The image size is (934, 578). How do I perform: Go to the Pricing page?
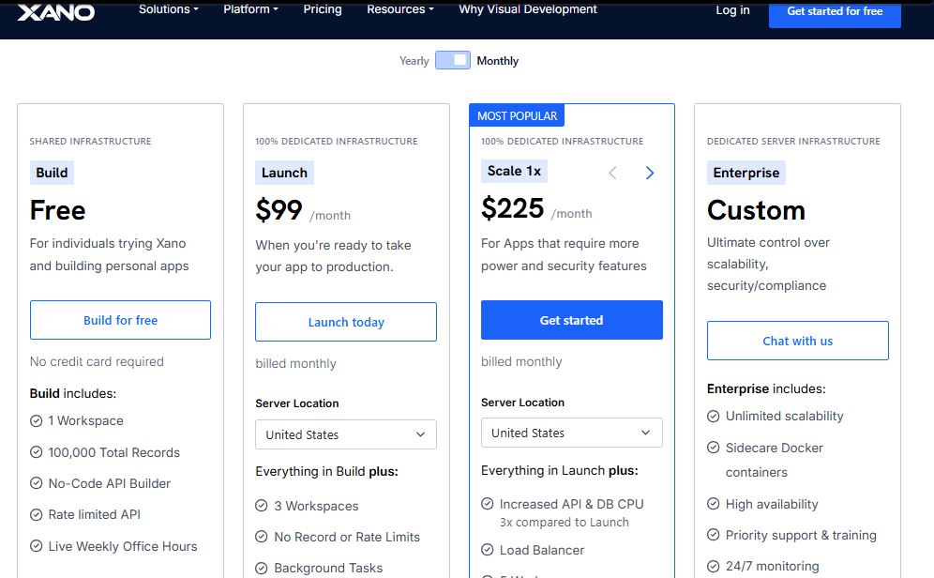(x=323, y=9)
